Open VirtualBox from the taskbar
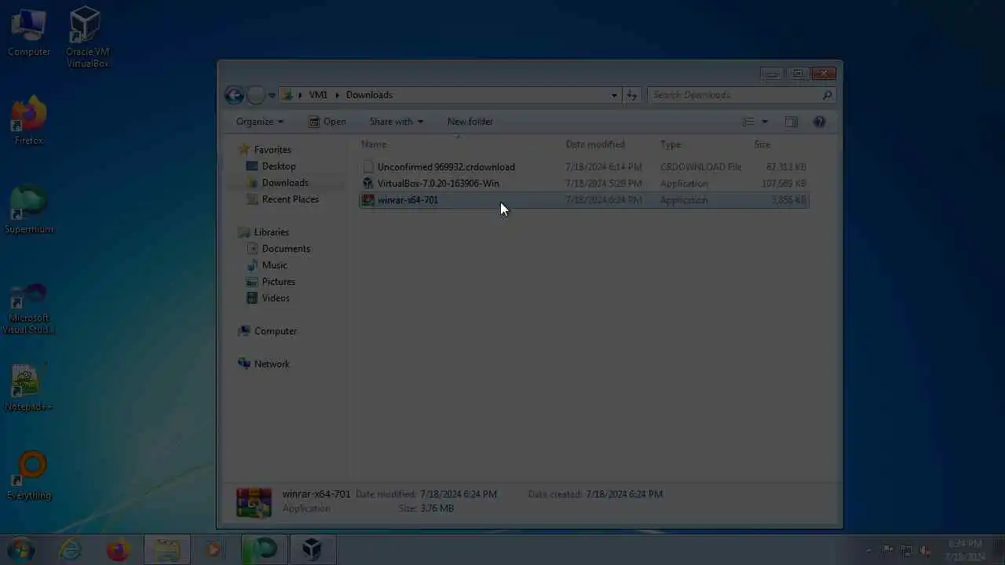 [x=312, y=550]
